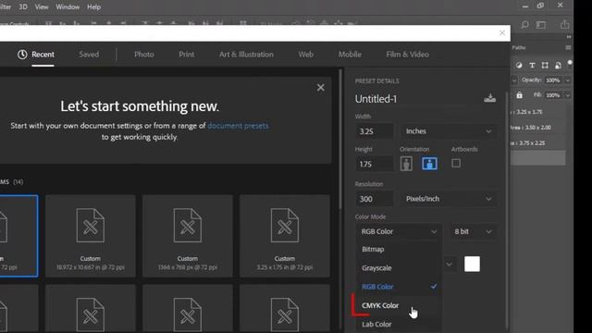Image resolution: width=592 pixels, height=333 pixels.
Task: Open the search icon in Photoshop
Action: click(x=524, y=25)
